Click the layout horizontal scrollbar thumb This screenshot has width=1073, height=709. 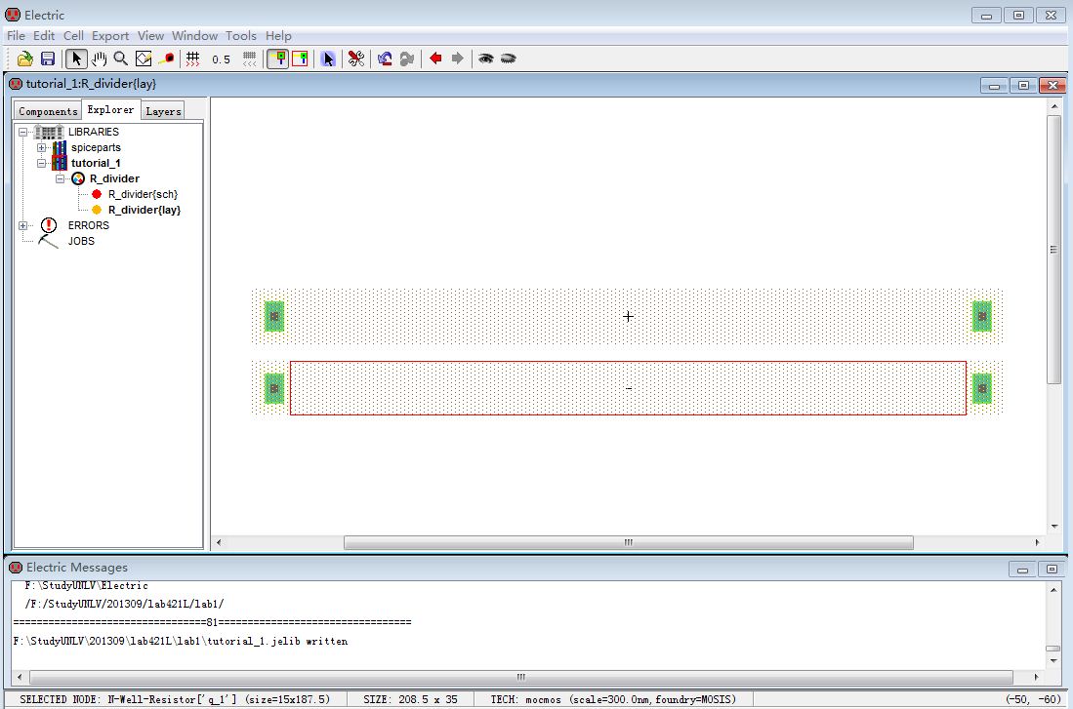(x=628, y=542)
